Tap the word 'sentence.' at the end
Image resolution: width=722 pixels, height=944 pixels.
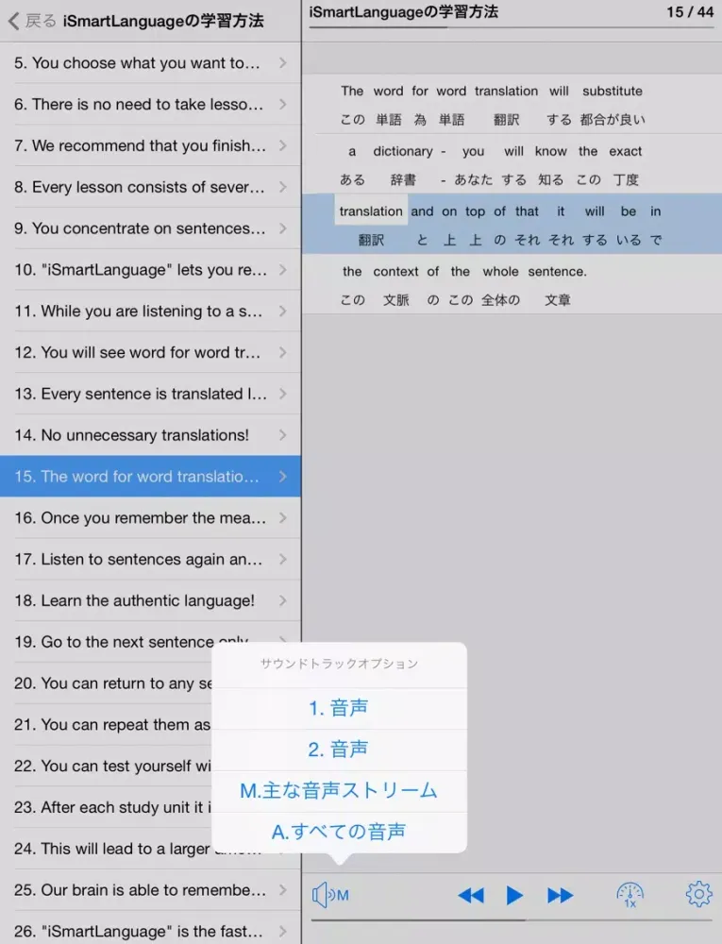click(x=557, y=272)
